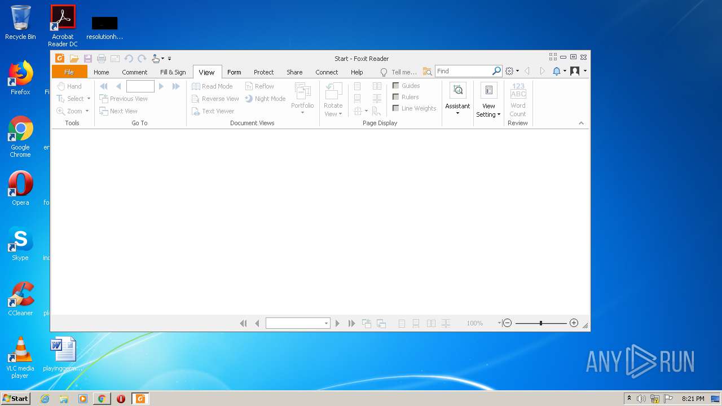The width and height of the screenshot is (722, 406).
Task: Click Previous View in Go To group
Action: (x=124, y=99)
